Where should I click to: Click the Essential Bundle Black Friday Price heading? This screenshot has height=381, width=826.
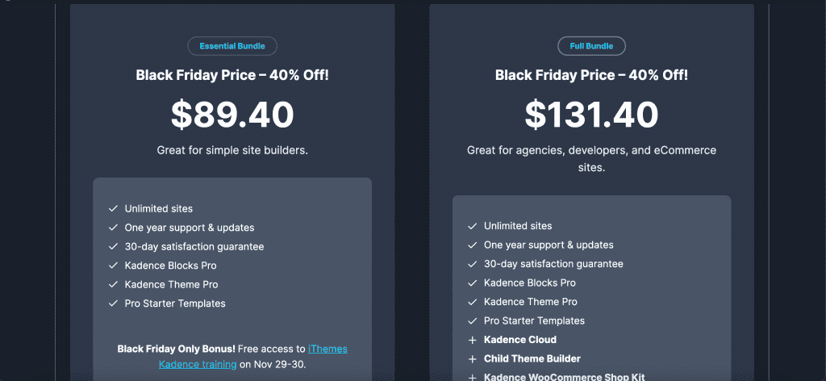pyautogui.click(x=232, y=75)
